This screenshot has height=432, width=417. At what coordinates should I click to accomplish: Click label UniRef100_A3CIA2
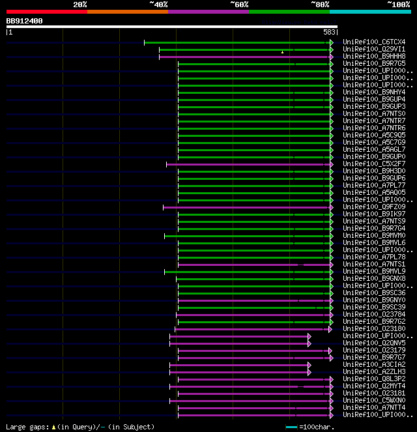[374, 364]
